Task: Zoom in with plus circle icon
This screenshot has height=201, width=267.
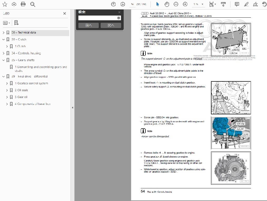Action: pyautogui.click(x=185, y=4)
